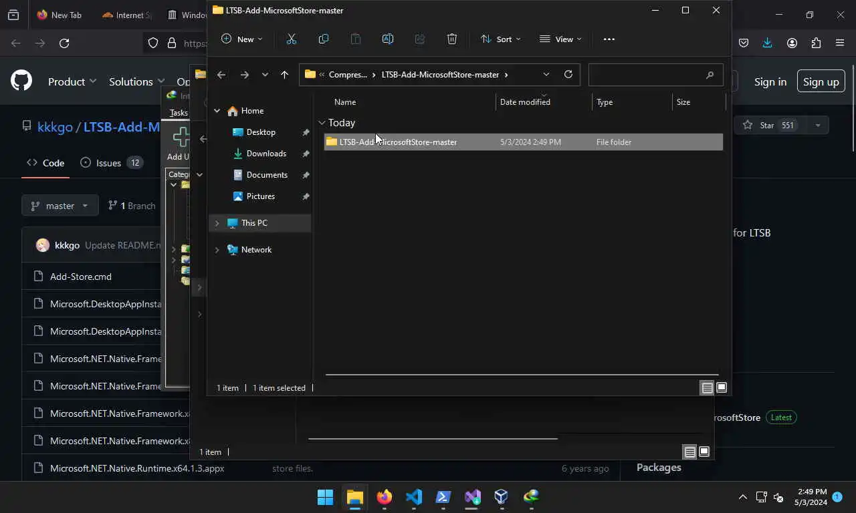Open PowerShell from taskbar
The height and width of the screenshot is (513, 856).
(443, 497)
